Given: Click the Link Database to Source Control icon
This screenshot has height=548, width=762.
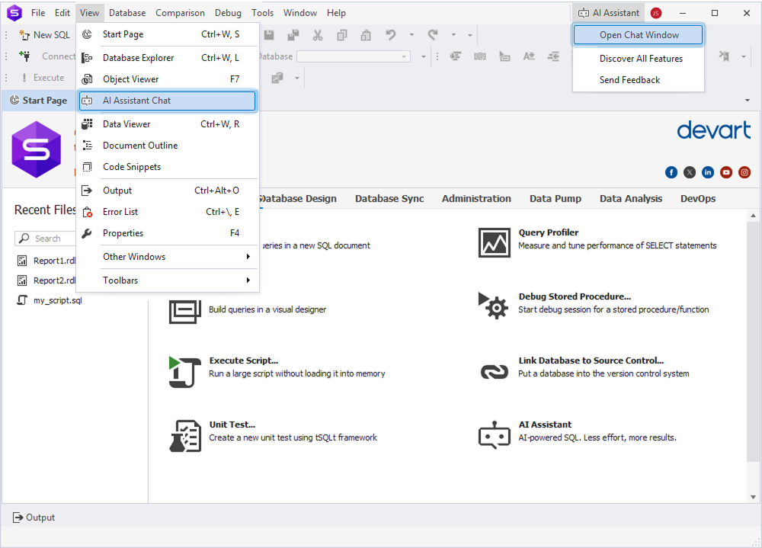Looking at the screenshot, I should (x=494, y=371).
